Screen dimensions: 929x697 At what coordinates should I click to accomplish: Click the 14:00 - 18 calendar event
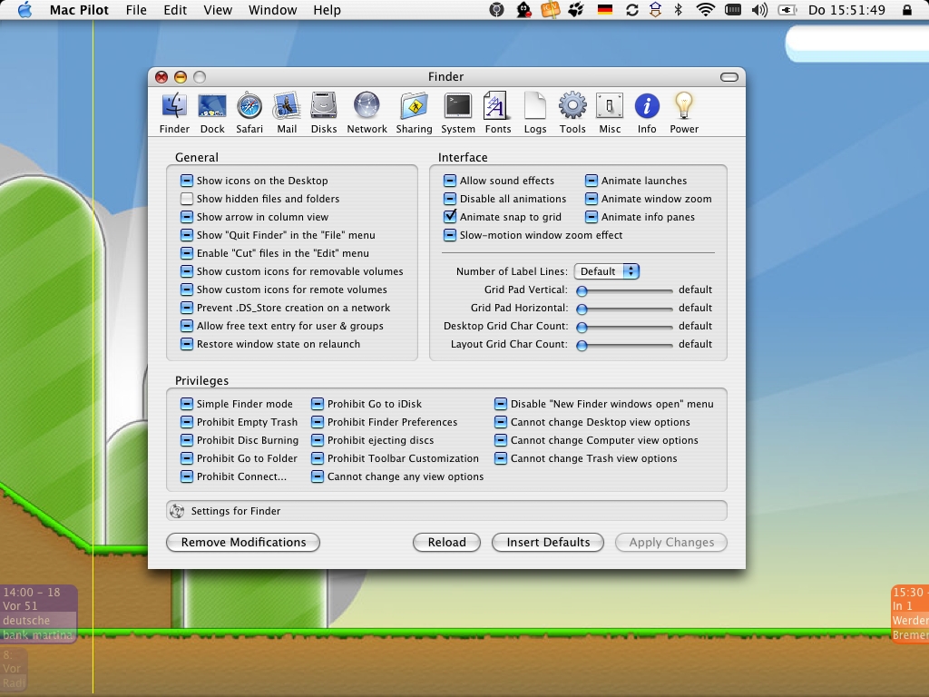[38, 614]
